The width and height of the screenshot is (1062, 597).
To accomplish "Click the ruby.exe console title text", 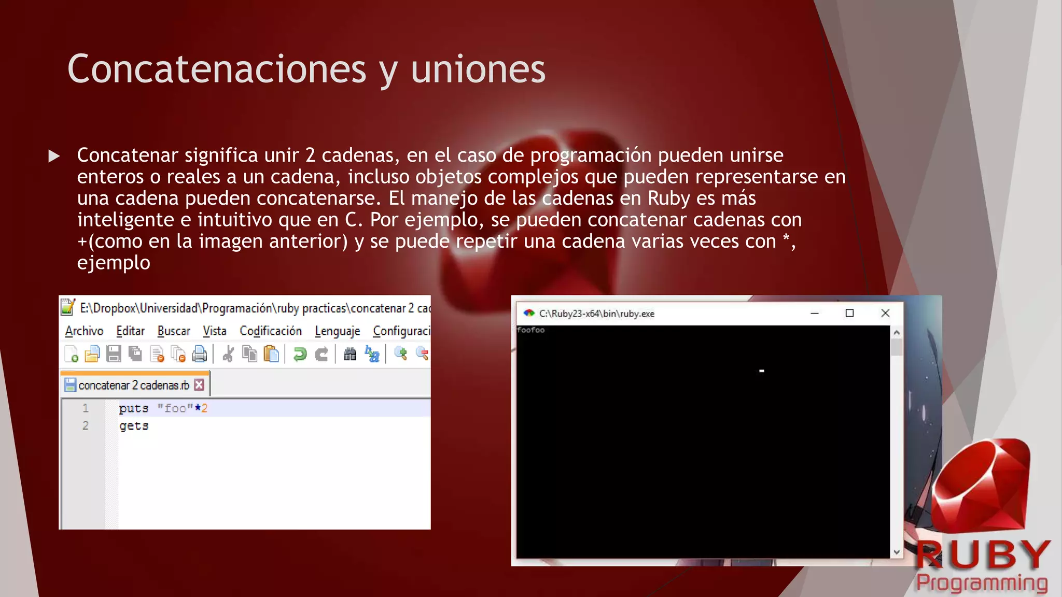I will 596,314.
